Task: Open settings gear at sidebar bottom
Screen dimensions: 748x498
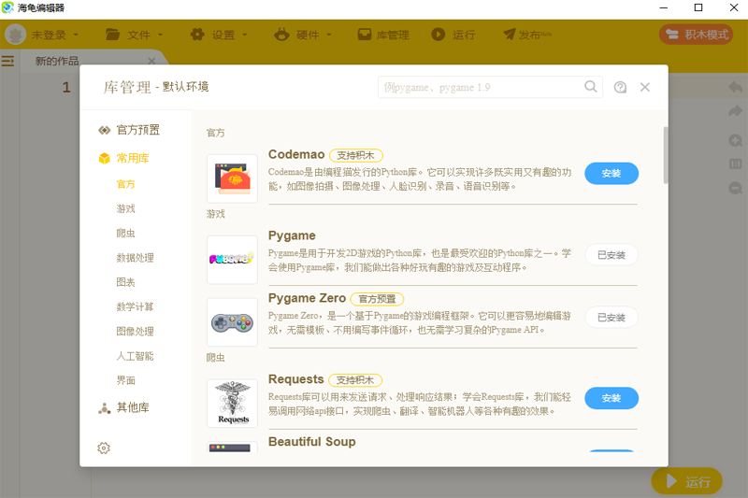Action: pos(105,448)
